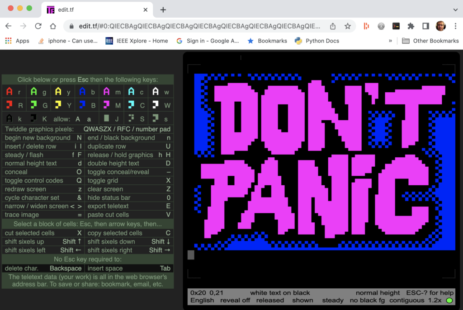The width and height of the screenshot is (463, 310).
Task: Click double height text row
Action: tap(129, 163)
